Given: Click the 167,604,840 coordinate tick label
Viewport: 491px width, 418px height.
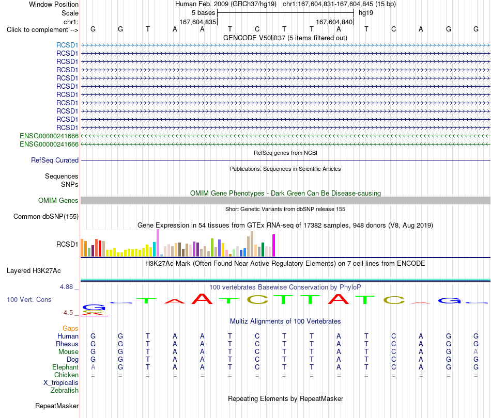Looking at the screenshot, I should (334, 22).
